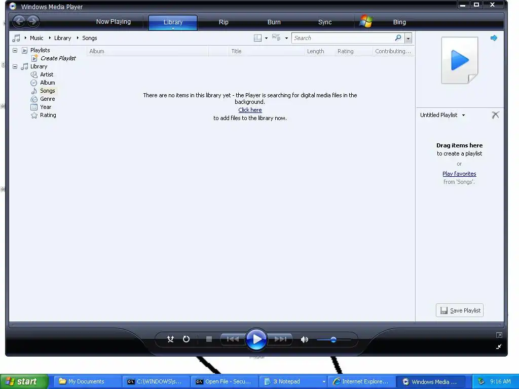Viewport: 519px width, 389px height.
Task: Click the search magnifier icon
Action: [x=398, y=37]
